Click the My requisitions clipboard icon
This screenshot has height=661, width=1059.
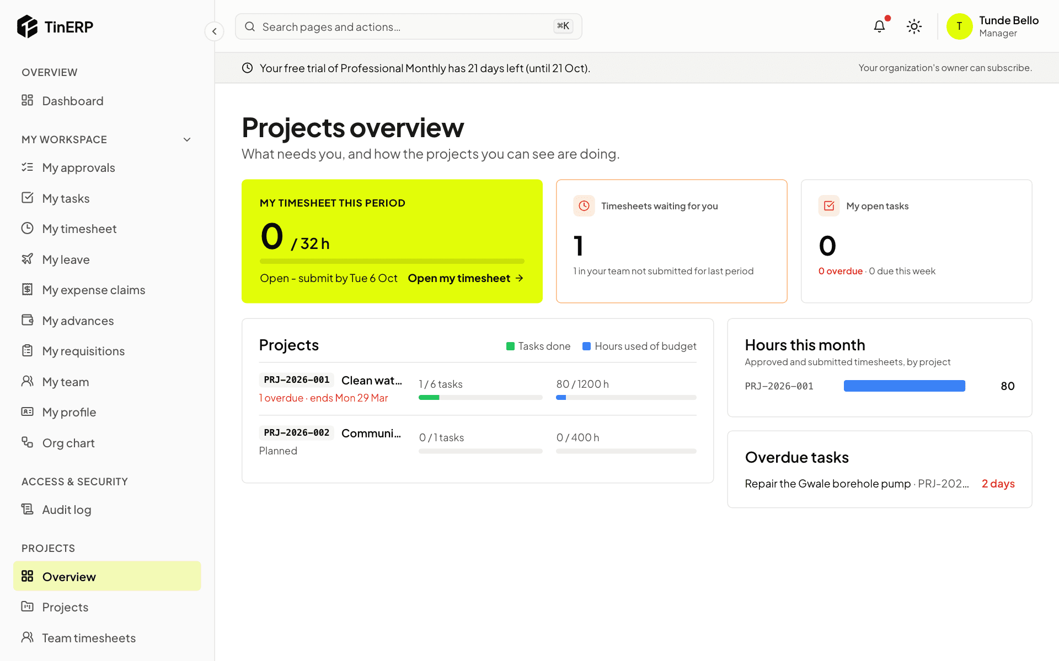coord(28,350)
